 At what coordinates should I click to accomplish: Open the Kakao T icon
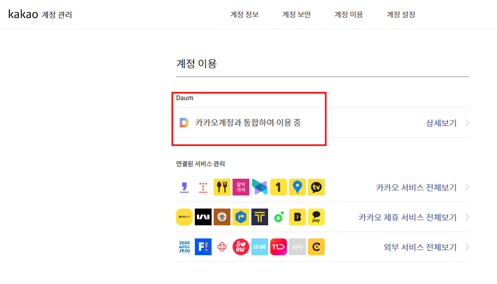coord(260,217)
